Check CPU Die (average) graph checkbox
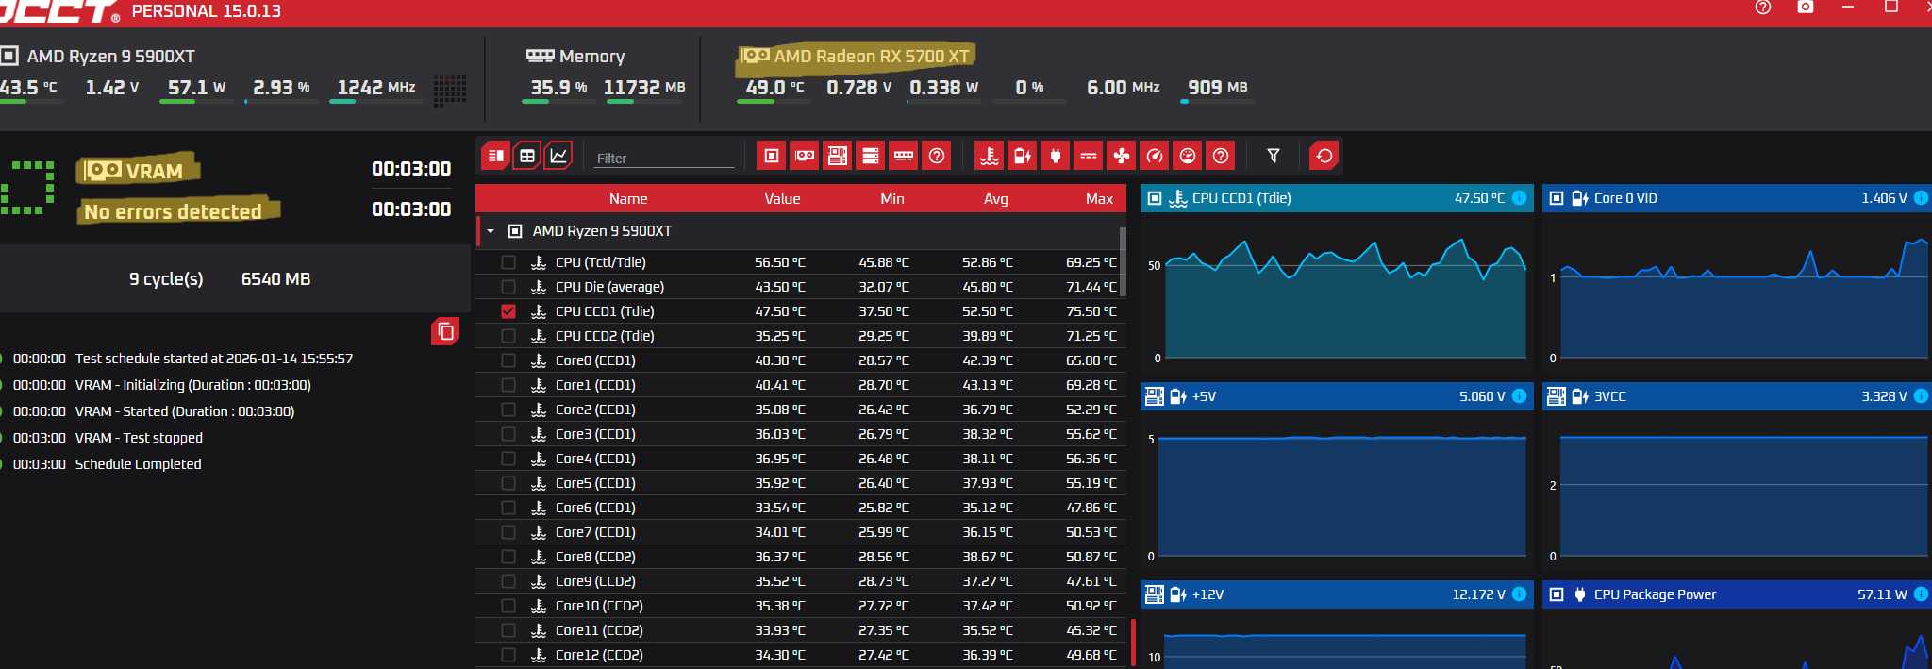Image resolution: width=1932 pixels, height=669 pixels. point(508,287)
